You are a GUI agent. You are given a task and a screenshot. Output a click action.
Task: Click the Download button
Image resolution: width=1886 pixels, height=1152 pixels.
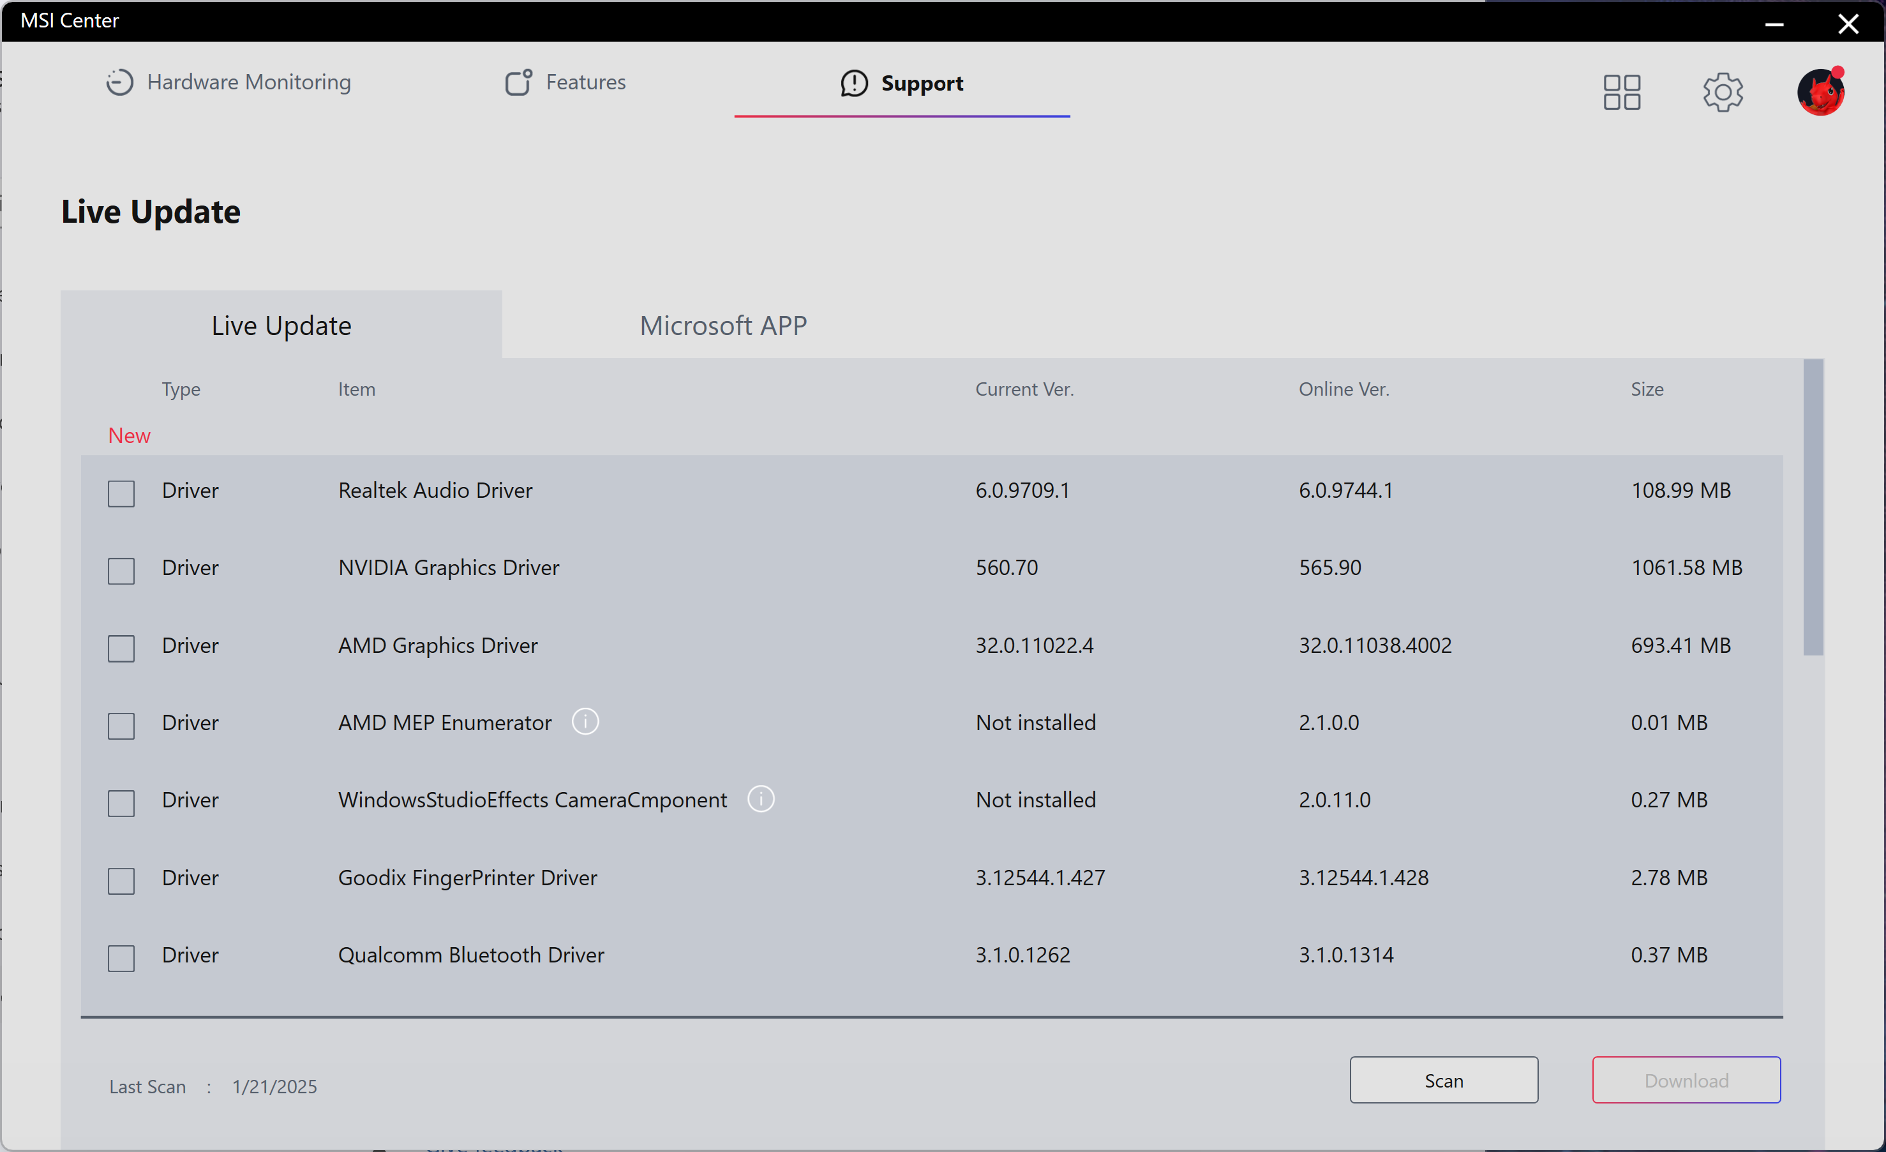(1686, 1080)
